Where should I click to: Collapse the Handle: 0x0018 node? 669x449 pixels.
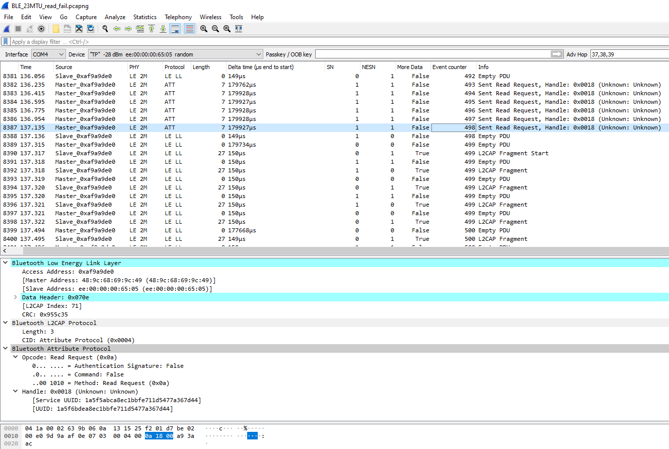(16, 392)
